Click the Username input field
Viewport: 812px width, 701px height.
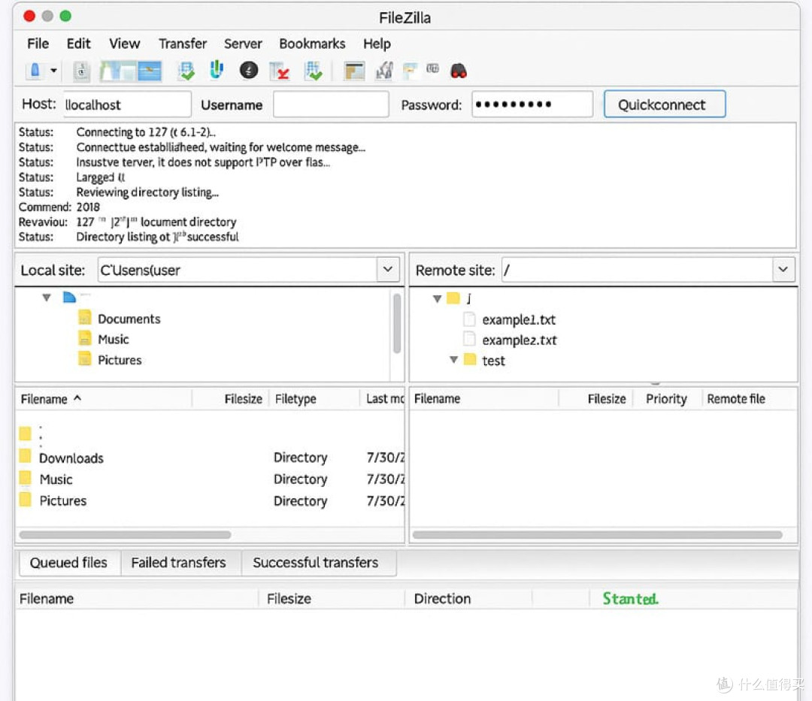[331, 104]
